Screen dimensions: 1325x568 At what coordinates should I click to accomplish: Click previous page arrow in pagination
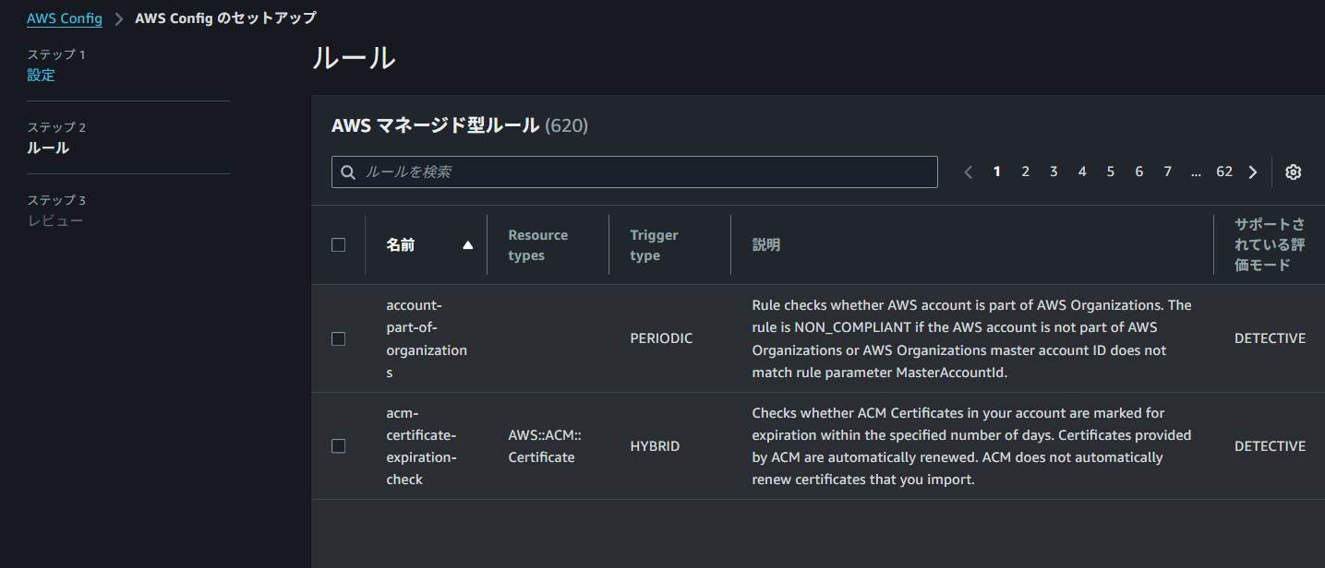[x=968, y=172]
